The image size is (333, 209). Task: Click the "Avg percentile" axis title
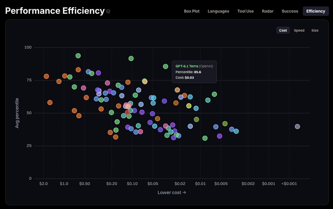tap(17, 113)
